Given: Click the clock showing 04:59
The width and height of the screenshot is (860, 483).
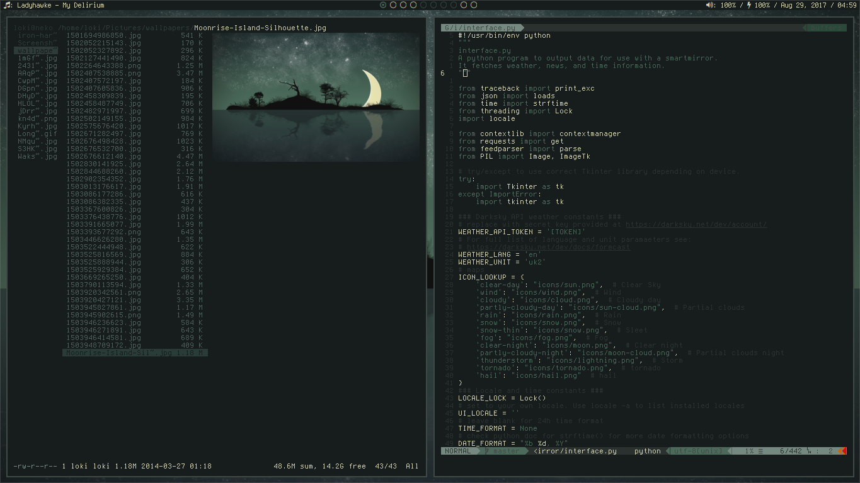Looking at the screenshot, I should pyautogui.click(x=847, y=5).
